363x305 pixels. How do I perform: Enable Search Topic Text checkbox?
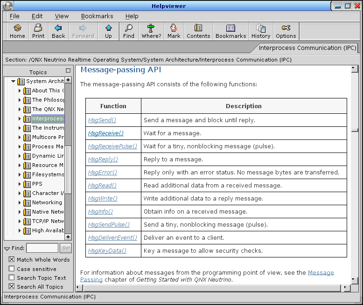(12, 278)
